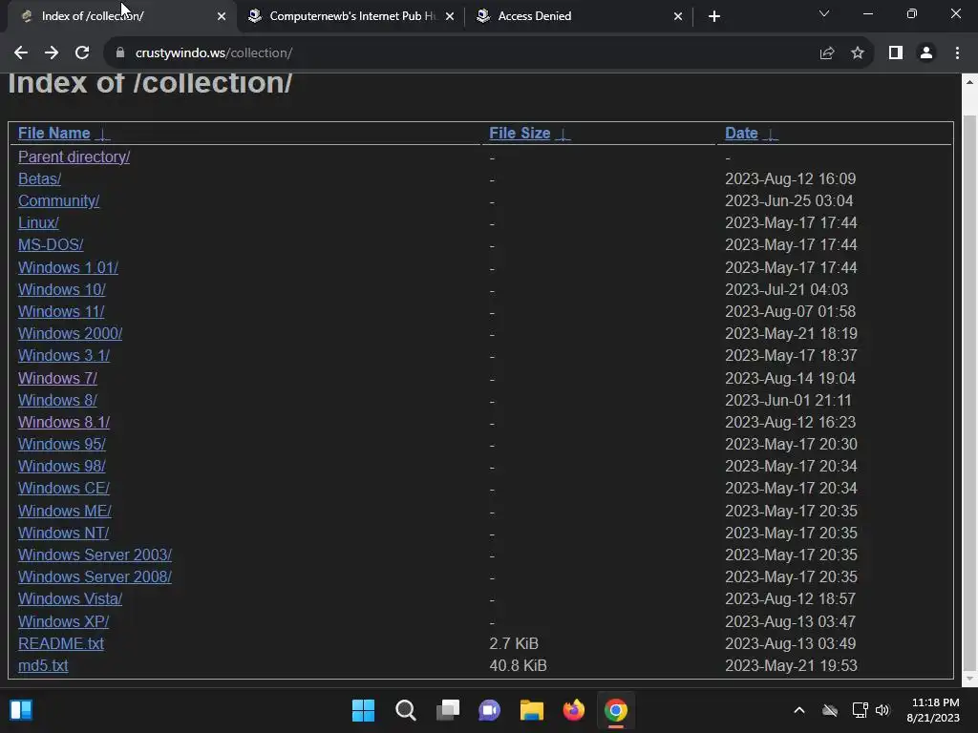This screenshot has height=733, width=978.
Task: Go forward with the forward arrow
Action: [x=52, y=53]
